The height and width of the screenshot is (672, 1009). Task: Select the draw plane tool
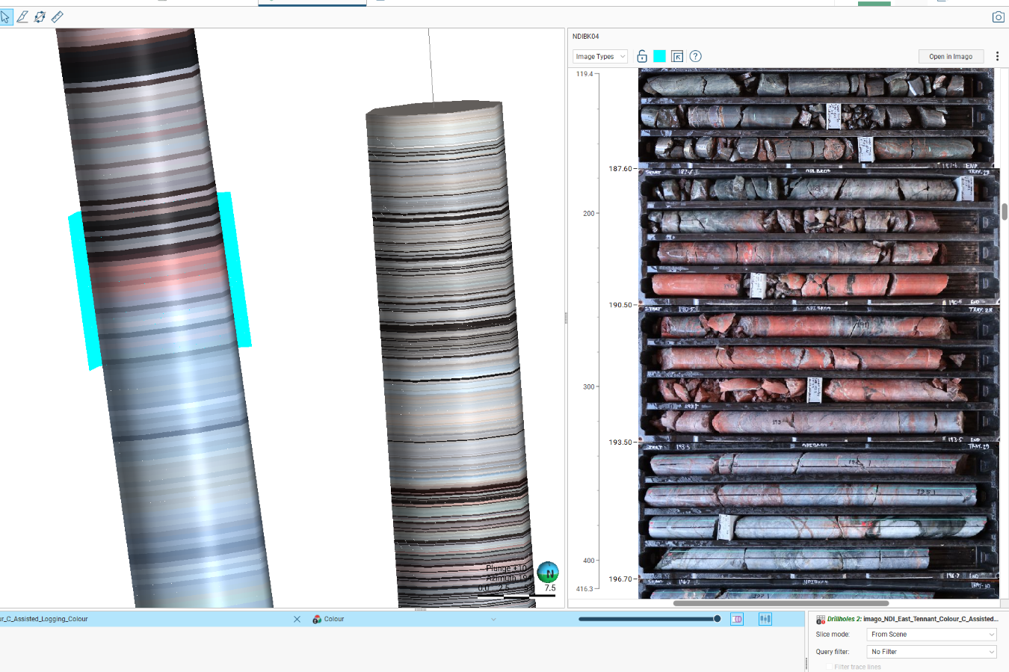point(40,16)
